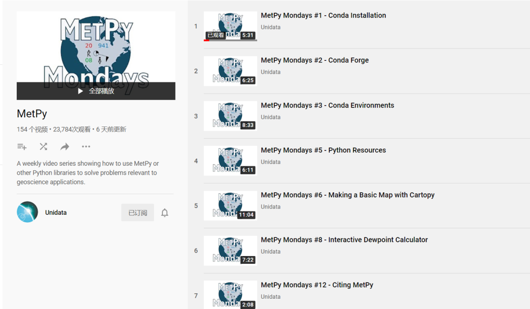Click Unidata under Cartopy map video
This screenshot has width=530, height=309.
[x=270, y=206]
